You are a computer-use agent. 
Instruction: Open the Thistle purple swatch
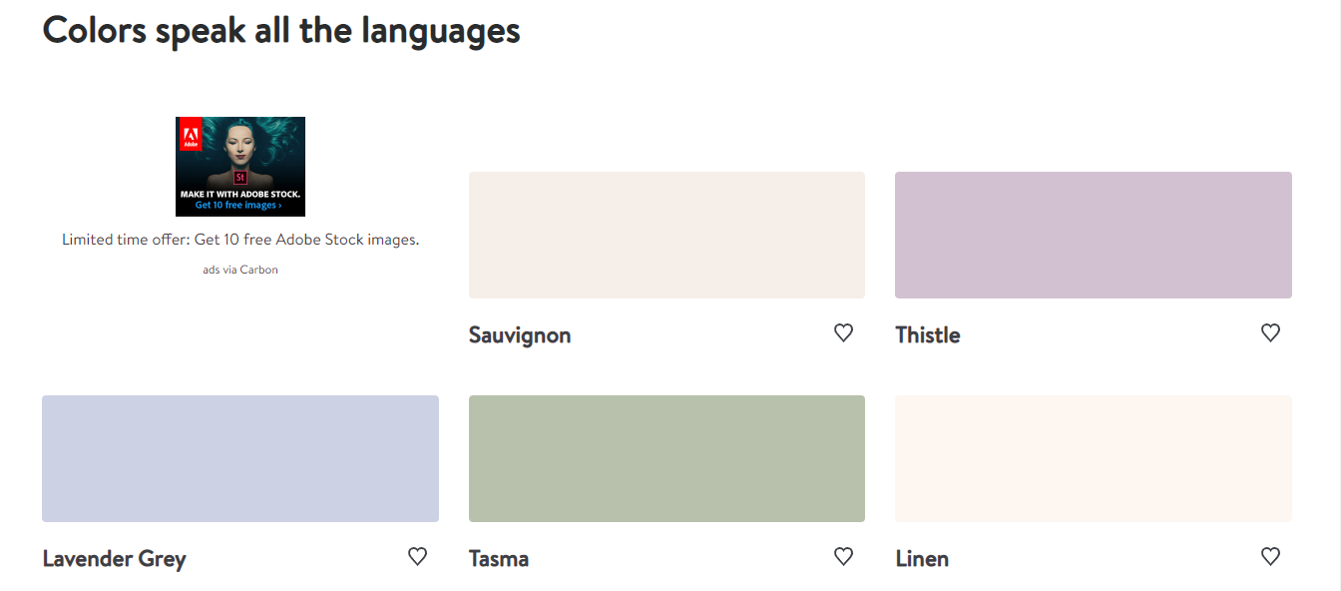1093,235
